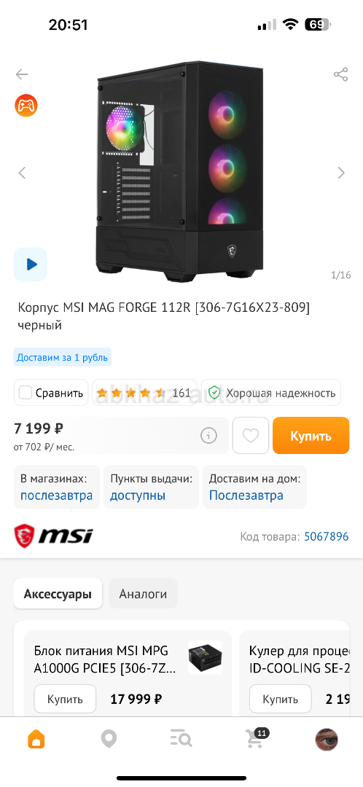Check the Сравнить checkbox
The height and width of the screenshot is (787, 363).
[x=25, y=393]
